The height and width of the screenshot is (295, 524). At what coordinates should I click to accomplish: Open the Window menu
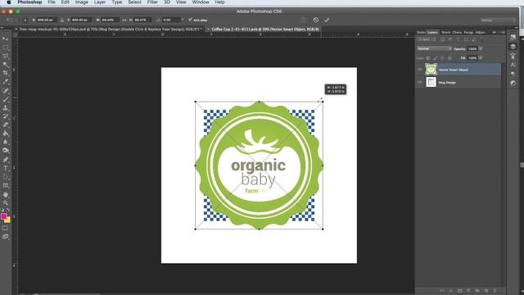tap(201, 2)
